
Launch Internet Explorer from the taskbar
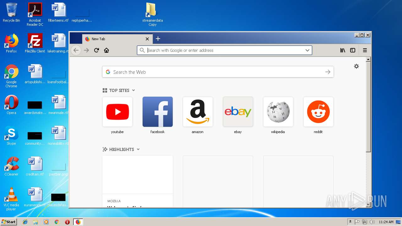point(25,222)
